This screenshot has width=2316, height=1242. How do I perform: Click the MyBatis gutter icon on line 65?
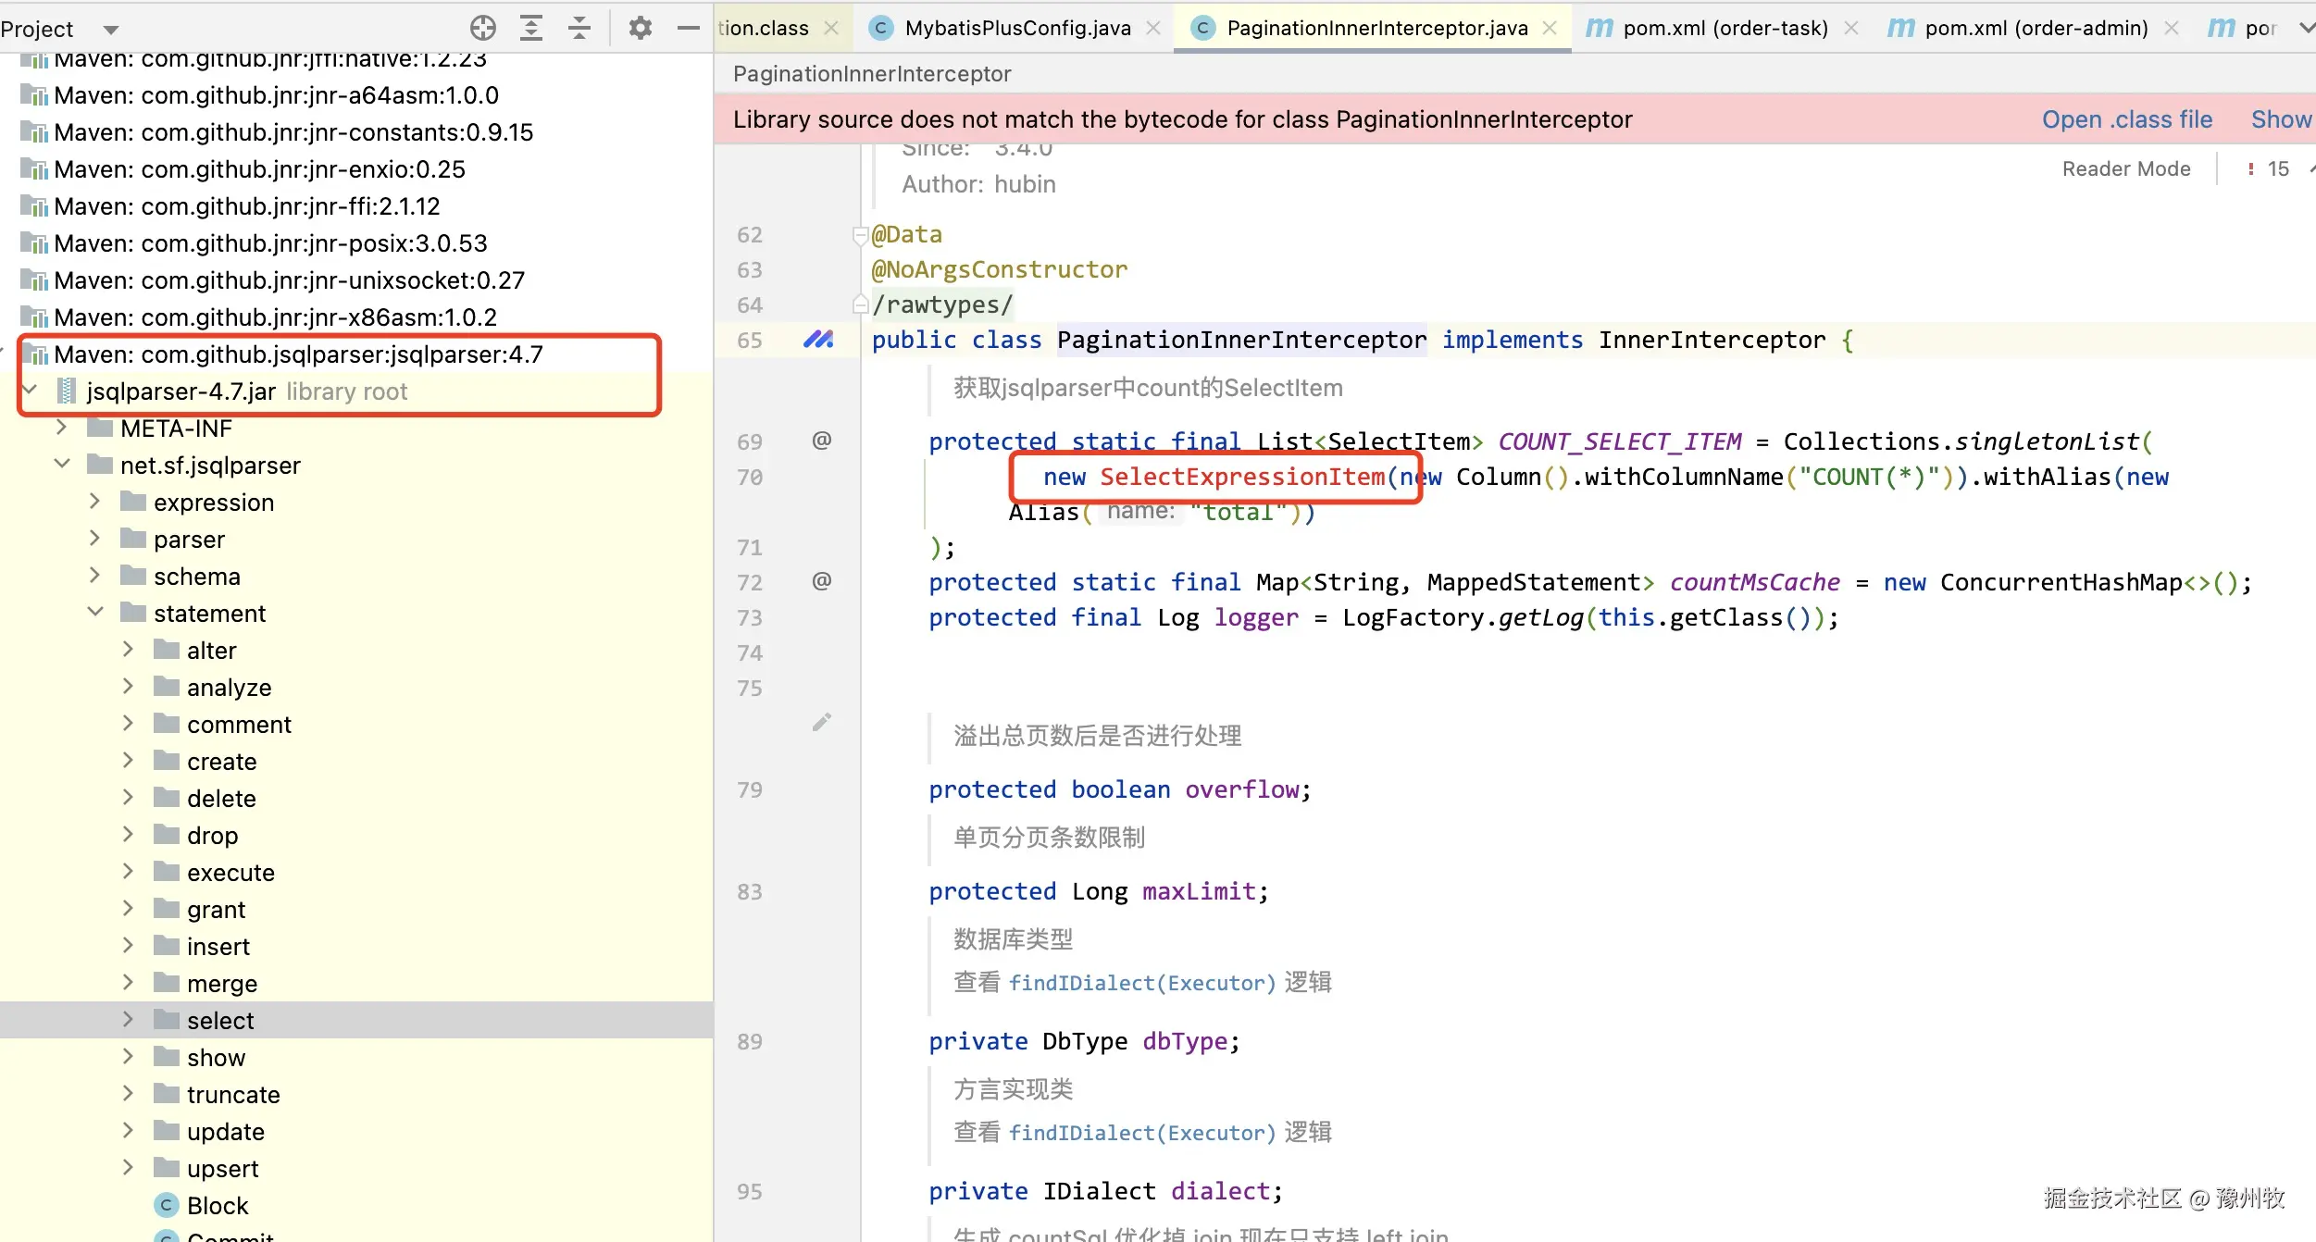[818, 340]
